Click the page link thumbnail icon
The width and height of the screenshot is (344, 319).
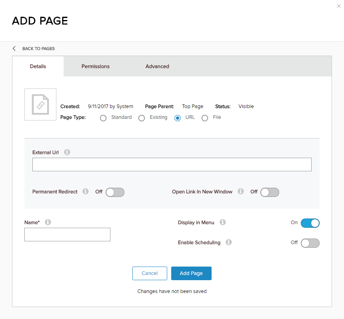click(x=40, y=104)
